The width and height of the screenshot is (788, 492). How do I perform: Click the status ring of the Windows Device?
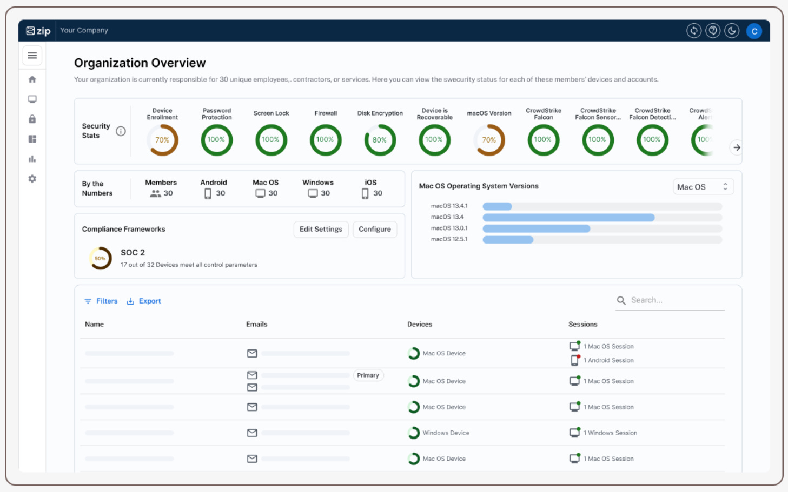click(414, 433)
